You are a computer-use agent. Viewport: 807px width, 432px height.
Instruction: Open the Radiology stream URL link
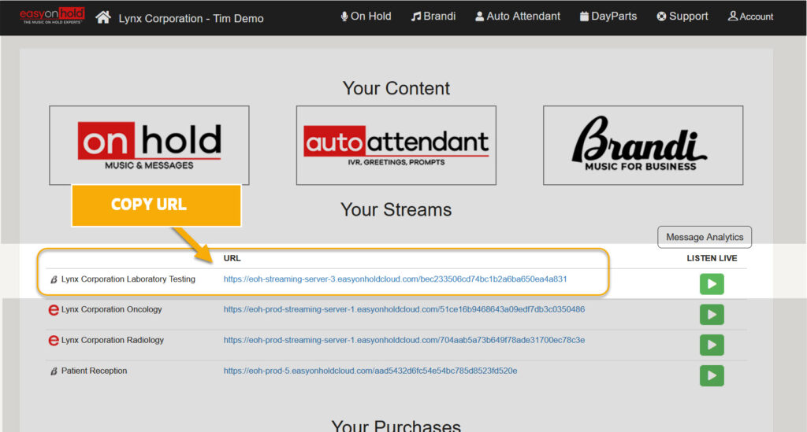pyautogui.click(x=404, y=340)
